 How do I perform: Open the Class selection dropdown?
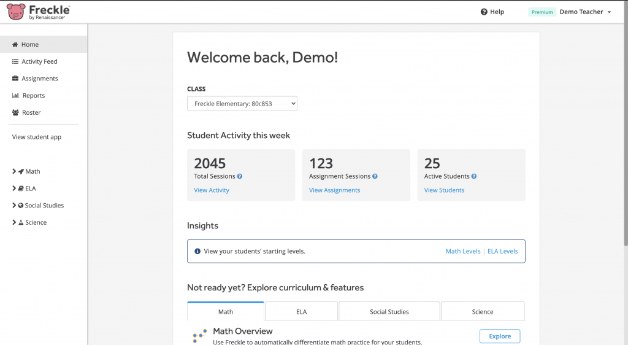click(x=242, y=103)
